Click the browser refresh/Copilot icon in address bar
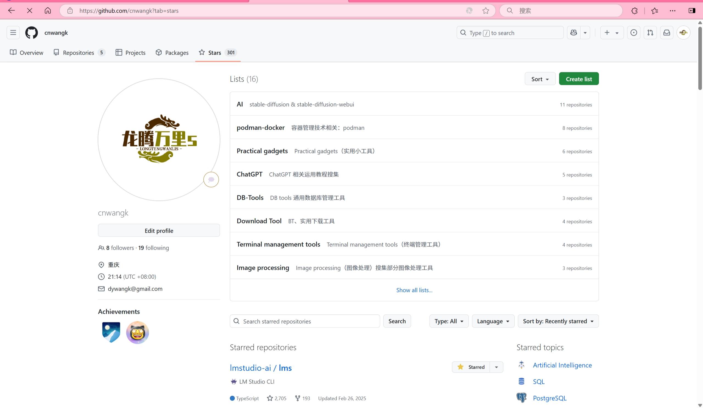 pyautogui.click(x=469, y=11)
